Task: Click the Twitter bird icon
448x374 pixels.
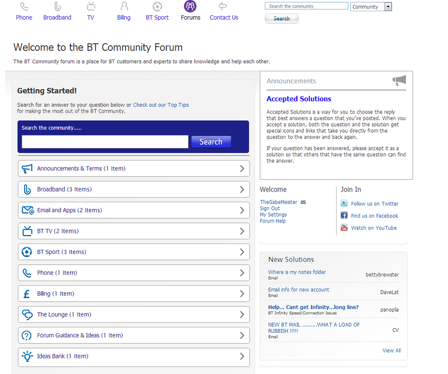Action: pyautogui.click(x=344, y=203)
